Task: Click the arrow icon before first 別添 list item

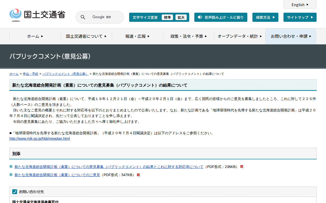Action: coord(11,167)
